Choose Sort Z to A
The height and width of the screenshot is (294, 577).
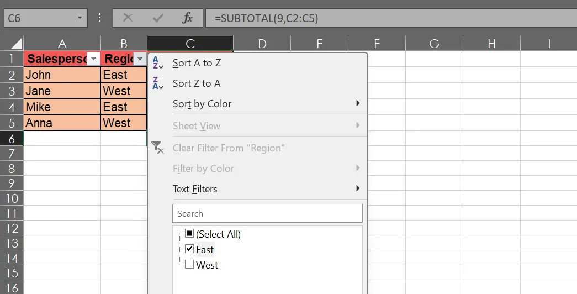[258, 83]
